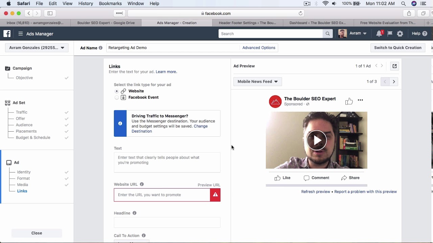Open the Ads Manager hamburger menu
Viewport: 433px width, 243px height.
tap(21, 34)
